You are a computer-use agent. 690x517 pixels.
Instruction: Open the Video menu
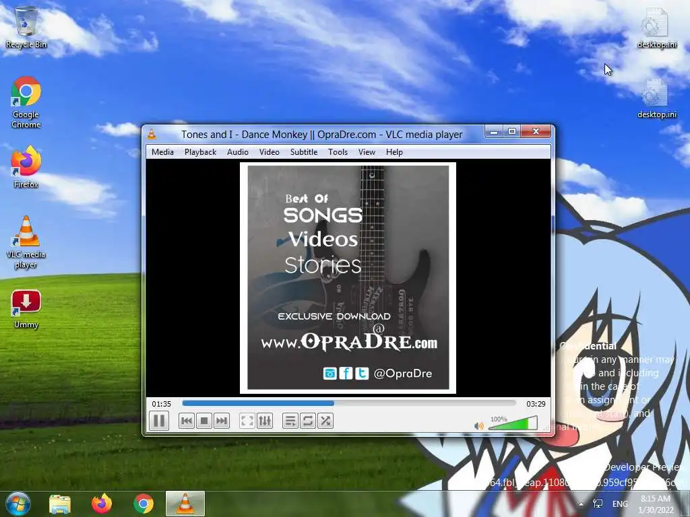tap(269, 152)
